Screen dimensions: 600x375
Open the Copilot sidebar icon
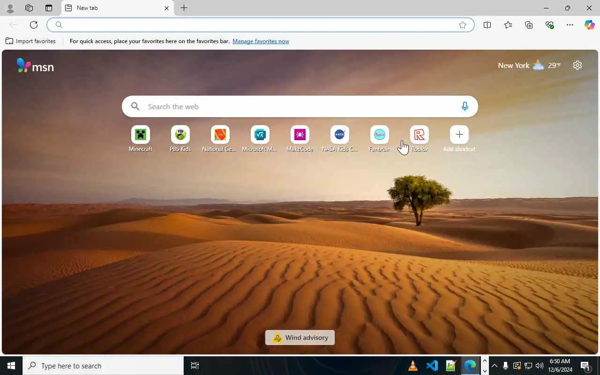point(589,25)
